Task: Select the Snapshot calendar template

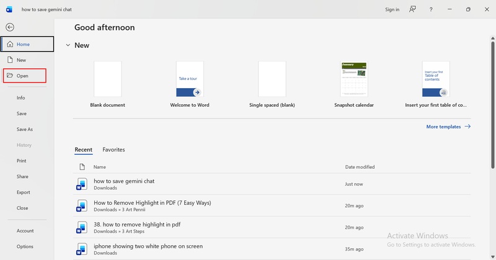Action: pos(354,79)
